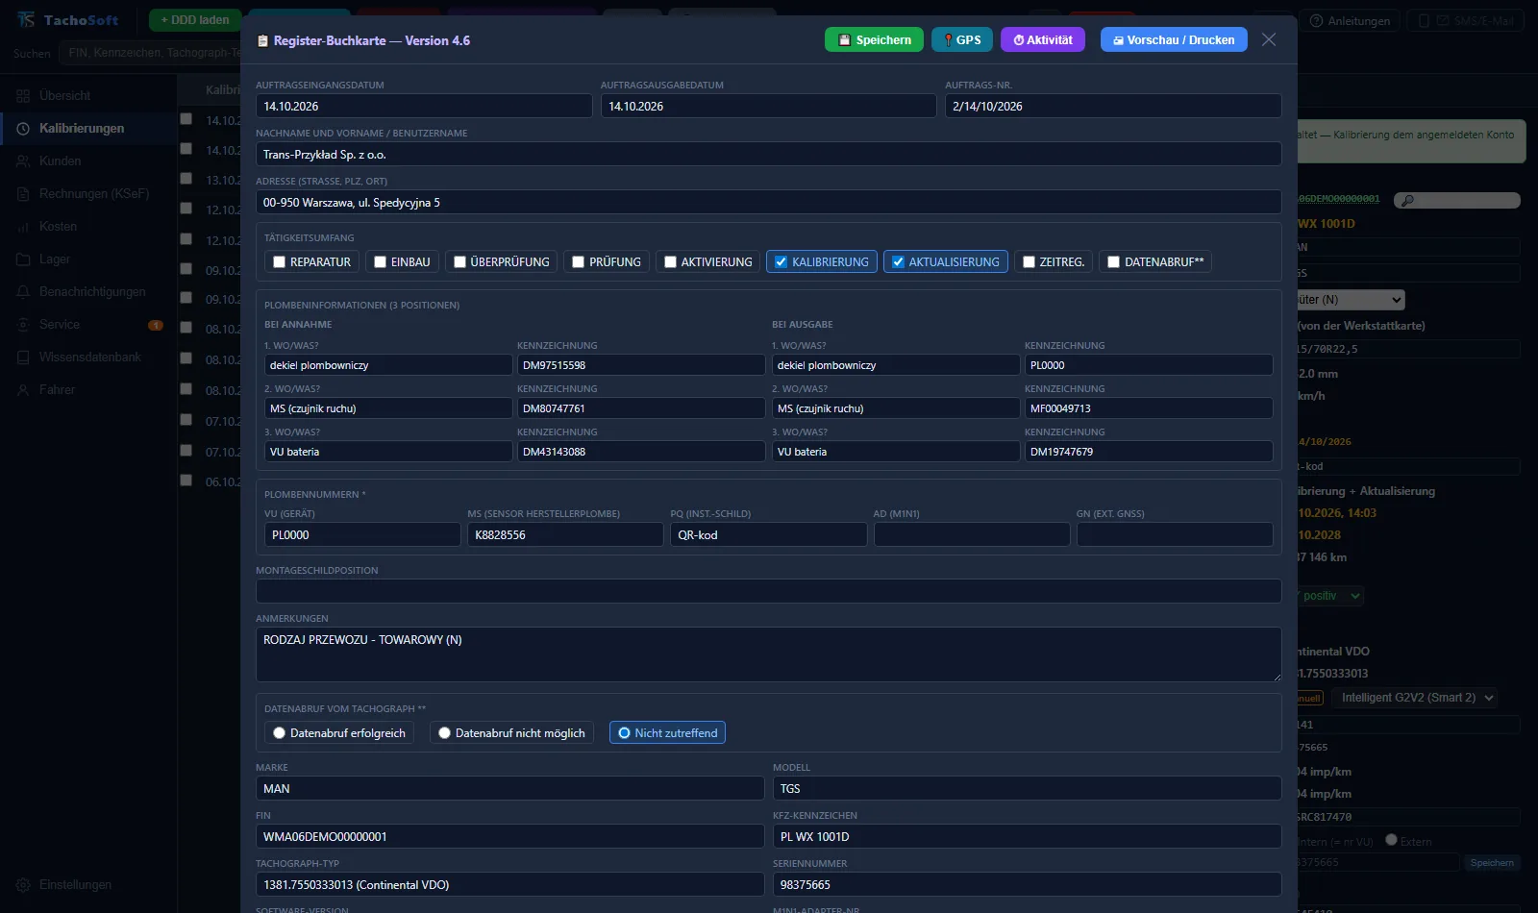The width and height of the screenshot is (1538, 913).
Task: Click the Wissensdatenbank icon in sidebar
Action: pyautogui.click(x=23, y=358)
